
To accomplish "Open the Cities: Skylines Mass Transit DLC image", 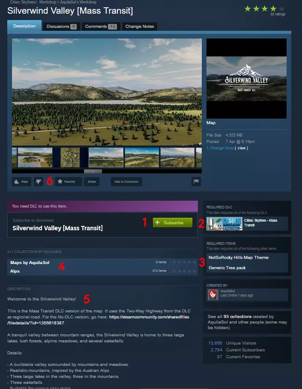I will 224,224.
